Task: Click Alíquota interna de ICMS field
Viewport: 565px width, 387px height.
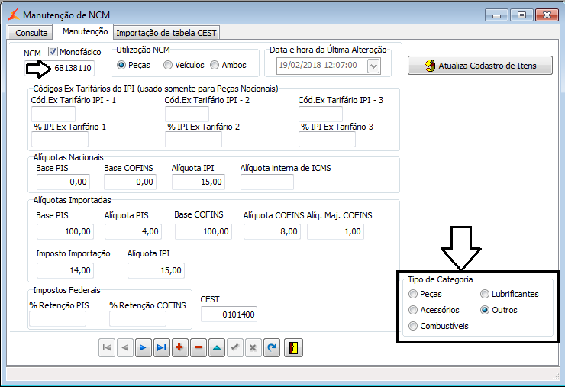Action: pyautogui.click(x=267, y=182)
